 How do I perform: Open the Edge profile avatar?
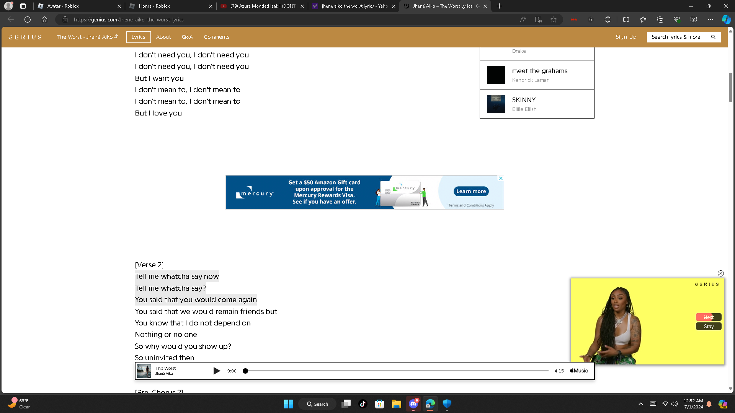point(8,6)
